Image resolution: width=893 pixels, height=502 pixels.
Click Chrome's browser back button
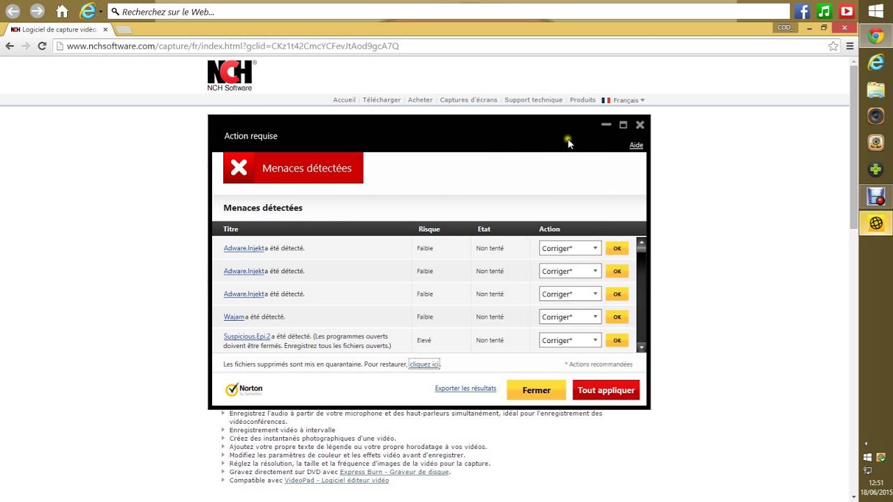(10, 46)
